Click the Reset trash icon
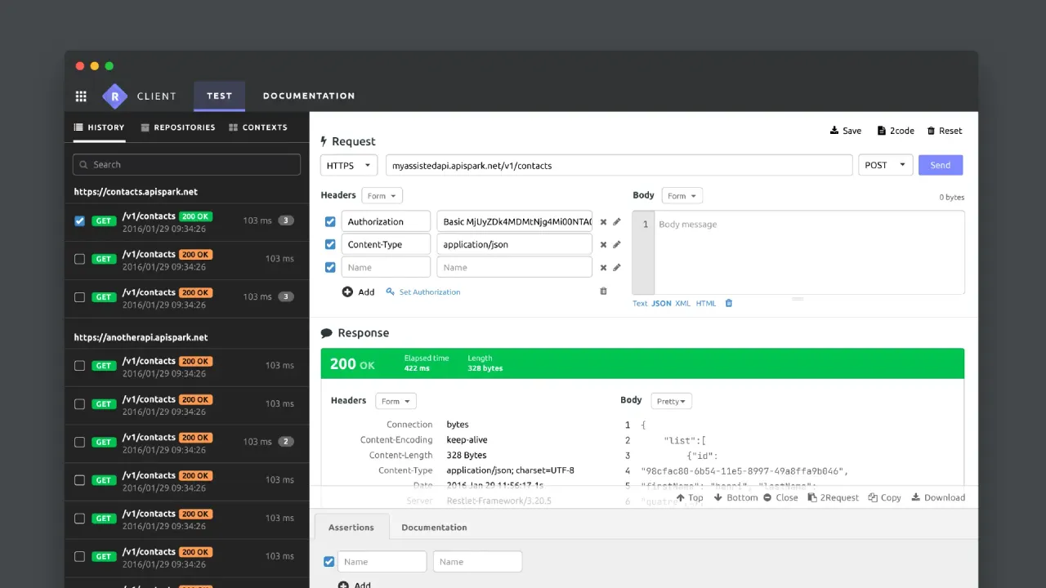Image resolution: width=1046 pixels, height=588 pixels. pos(932,131)
